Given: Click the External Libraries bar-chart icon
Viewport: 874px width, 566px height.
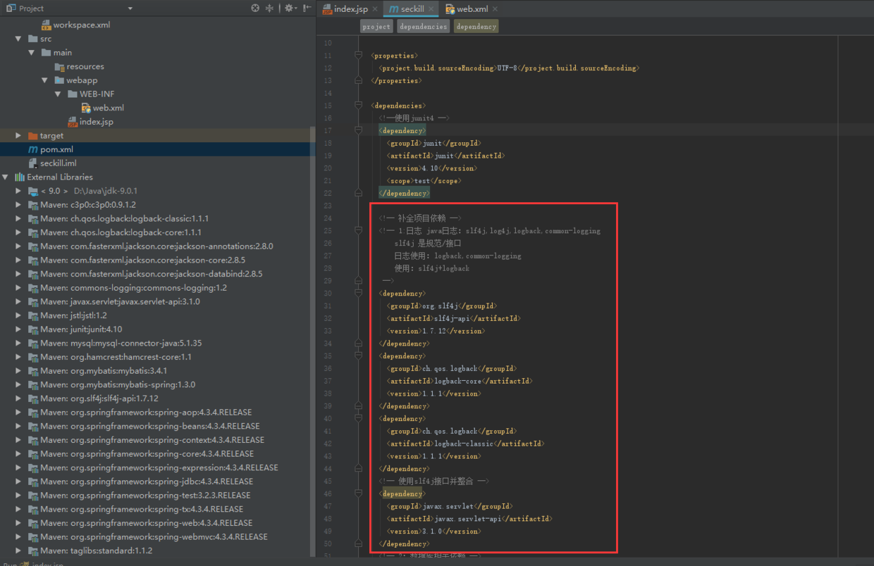Looking at the screenshot, I should click(x=20, y=177).
